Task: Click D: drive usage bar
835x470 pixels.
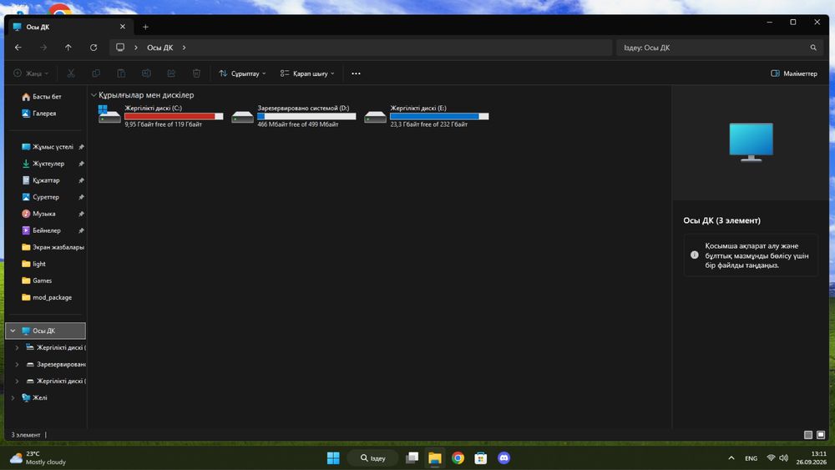Action: tap(306, 116)
